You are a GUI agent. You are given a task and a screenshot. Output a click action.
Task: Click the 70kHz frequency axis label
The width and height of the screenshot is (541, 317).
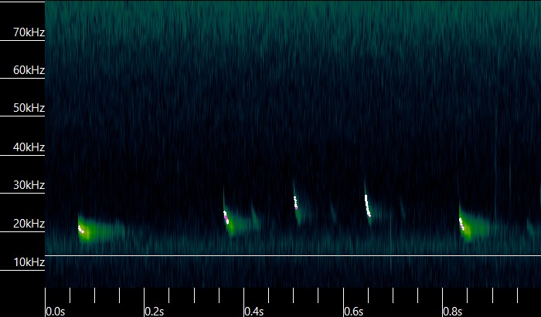tap(29, 32)
